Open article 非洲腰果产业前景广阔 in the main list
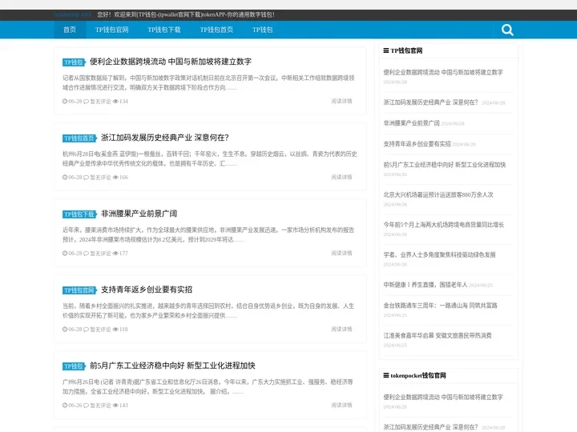This screenshot has height=432, width=577. [139, 214]
